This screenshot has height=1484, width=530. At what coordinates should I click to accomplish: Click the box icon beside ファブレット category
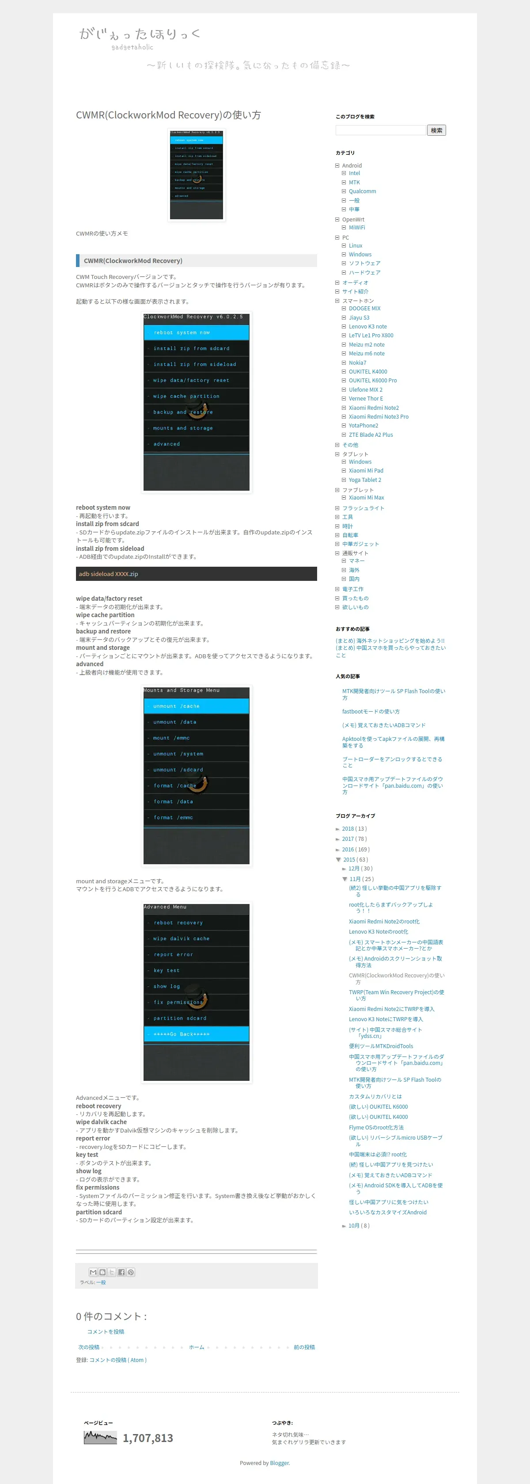(x=337, y=490)
